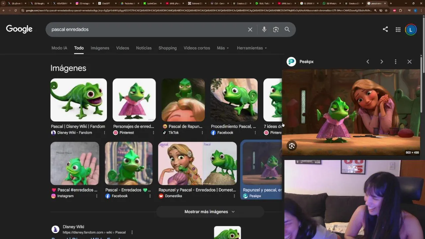Bookmark this page with star icon
Image resolution: width=425 pixels, height=239 pixels.
pyautogui.click(x=386, y=10)
